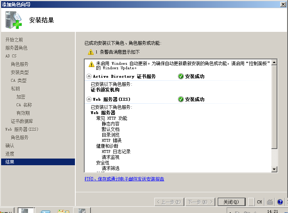Click 常见 HTTP 功能 entry
Viewport: 288px width, 213px height.
pyautogui.click(x=112, y=118)
